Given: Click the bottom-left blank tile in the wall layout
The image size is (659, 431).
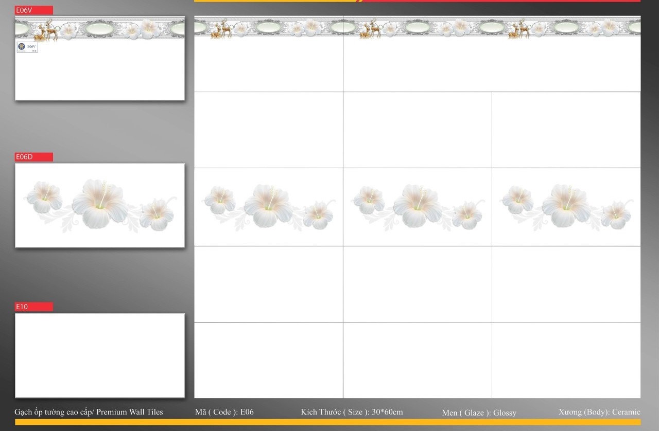Looking at the screenshot, I should tap(268, 360).
